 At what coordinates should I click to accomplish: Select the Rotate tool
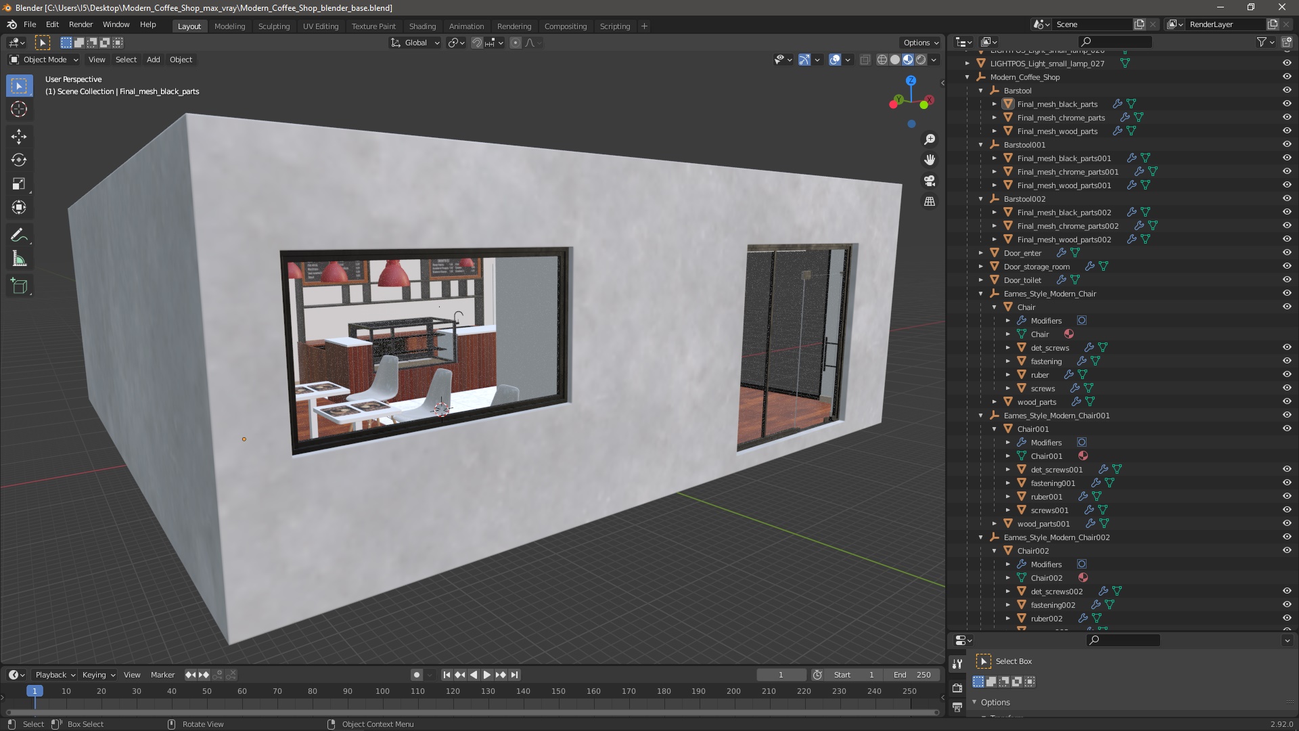pyautogui.click(x=19, y=160)
